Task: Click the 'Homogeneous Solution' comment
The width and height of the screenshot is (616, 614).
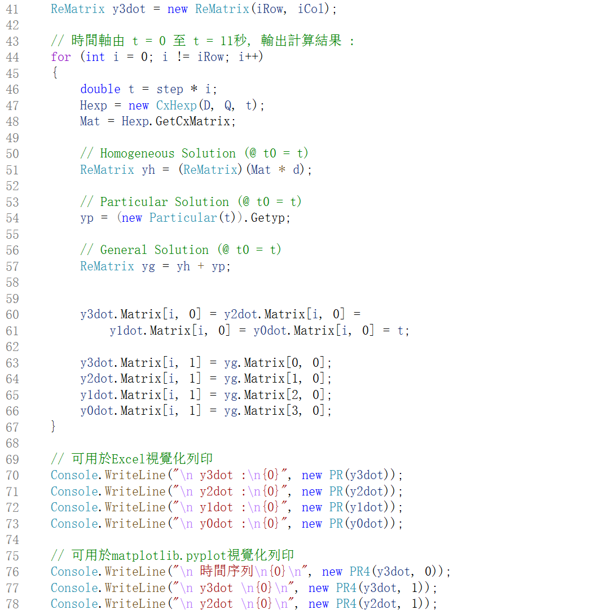Action: 195,153
